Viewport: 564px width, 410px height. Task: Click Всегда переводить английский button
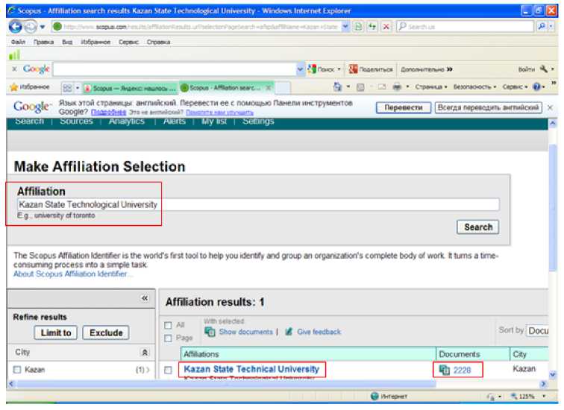click(x=488, y=107)
